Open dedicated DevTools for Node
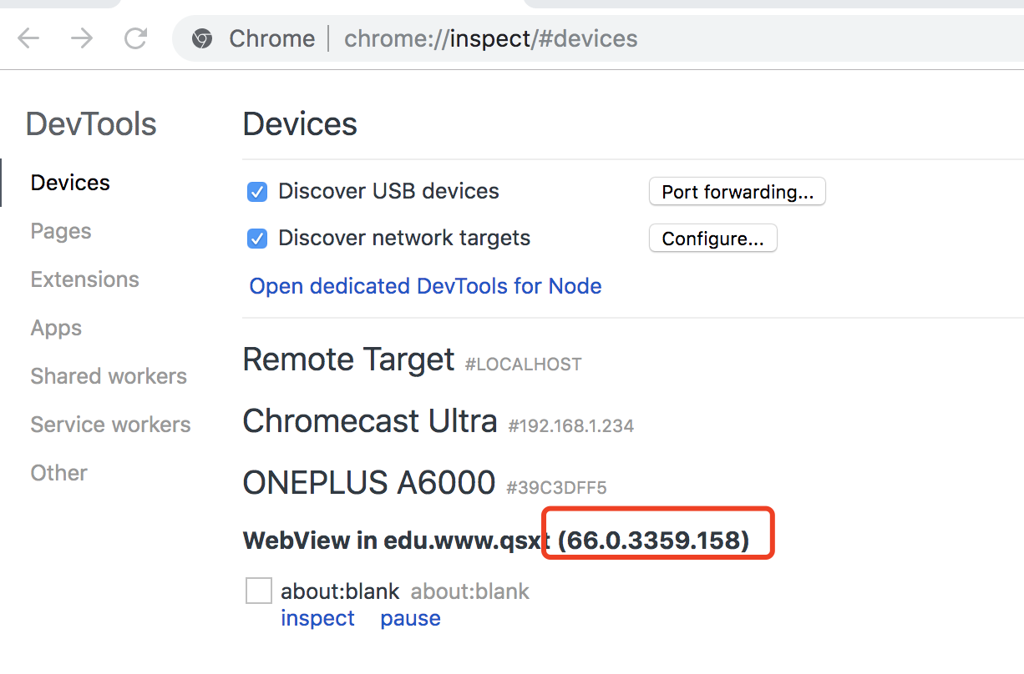The height and width of the screenshot is (674, 1024). click(x=424, y=286)
